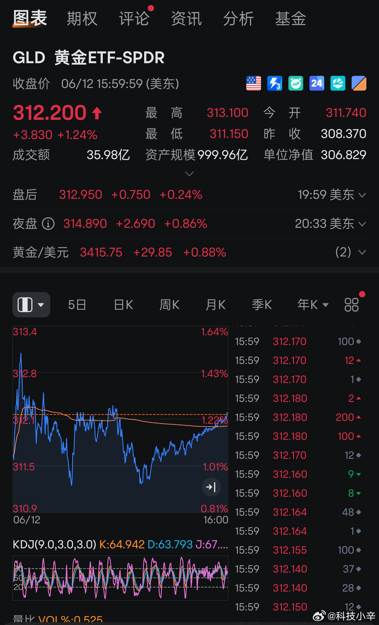This screenshot has width=379, height=625.
Task: Tap the GLD 黄金ETF-SPDR title
Action: click(x=88, y=57)
